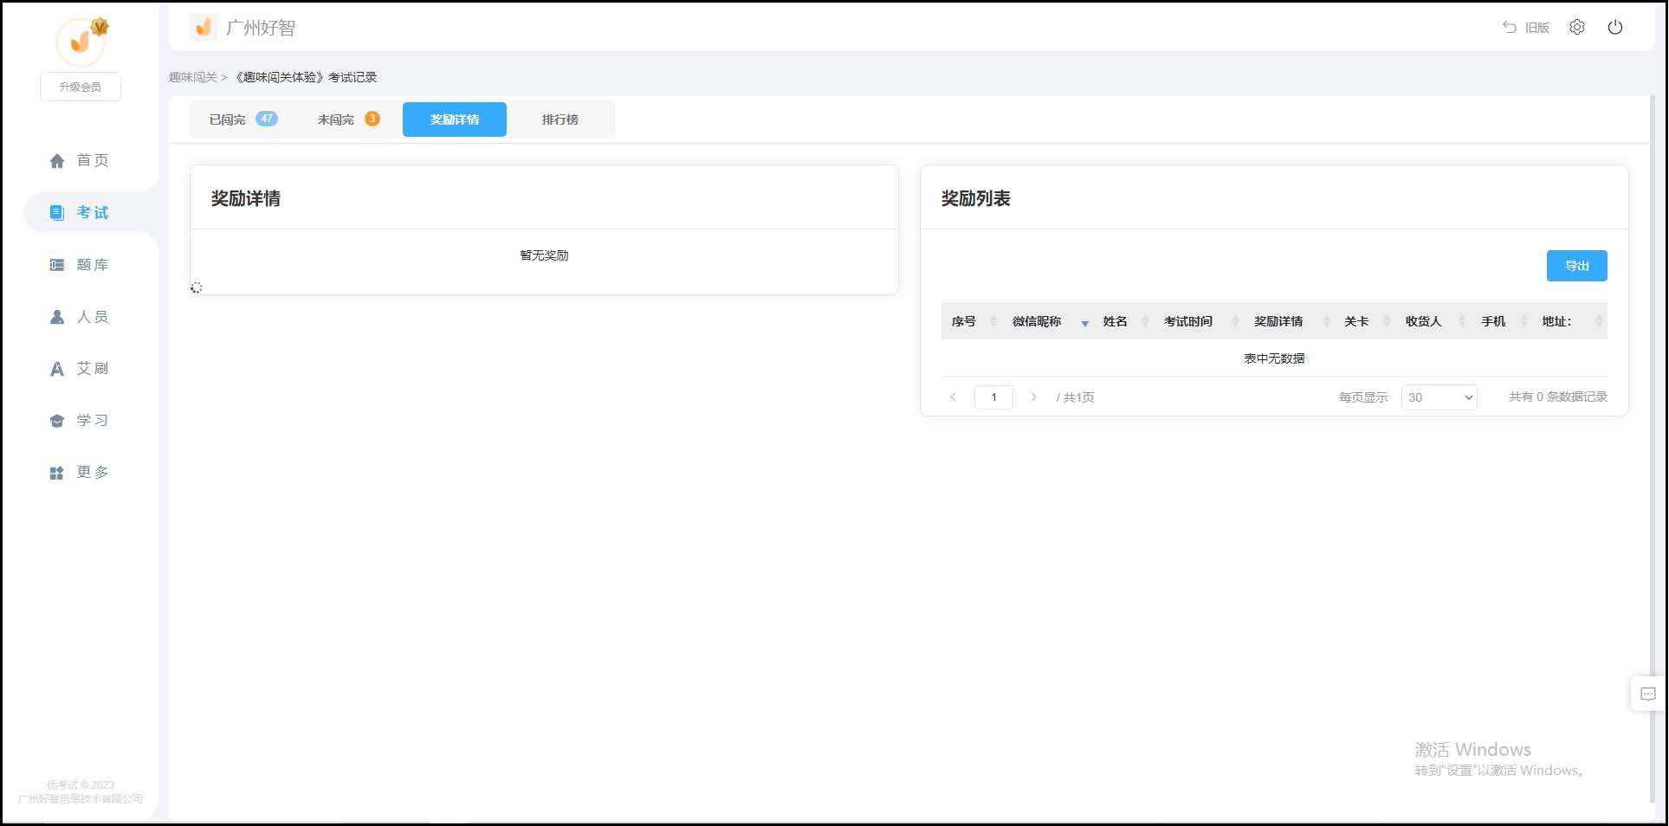The image size is (1669, 826).
Task: Go back via the 趣味闯关 breadcrumb link
Action: 192,76
